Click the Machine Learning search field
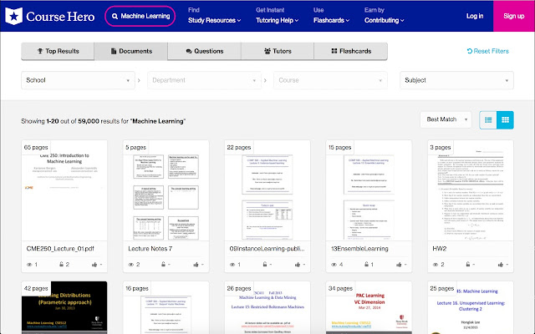This screenshot has height=334, width=535. click(x=140, y=16)
